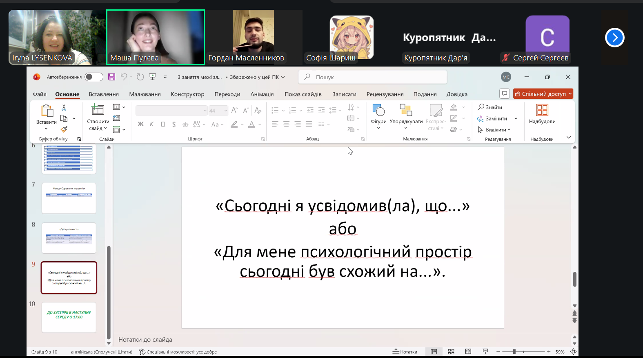Toggle Notes (Нотатки) pane in status bar
The width and height of the screenshot is (643, 358).
point(405,351)
